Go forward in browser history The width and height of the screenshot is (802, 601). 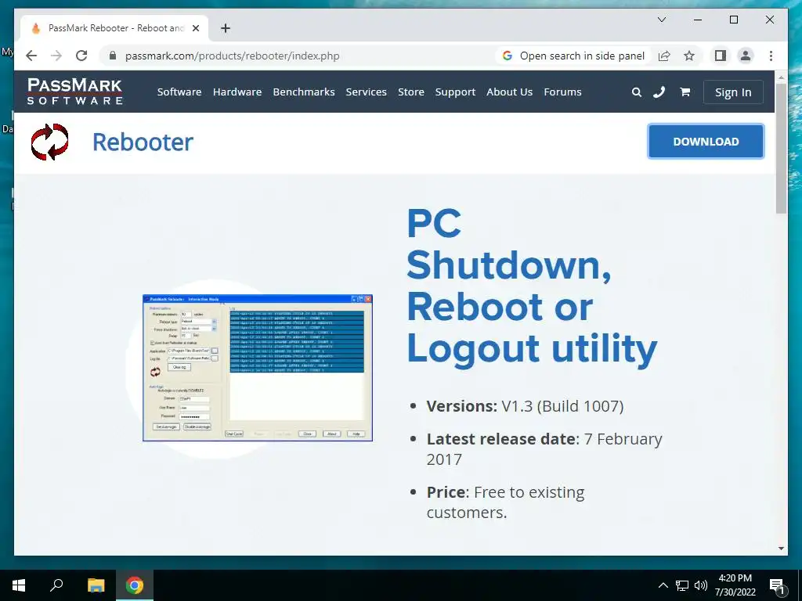[56, 56]
